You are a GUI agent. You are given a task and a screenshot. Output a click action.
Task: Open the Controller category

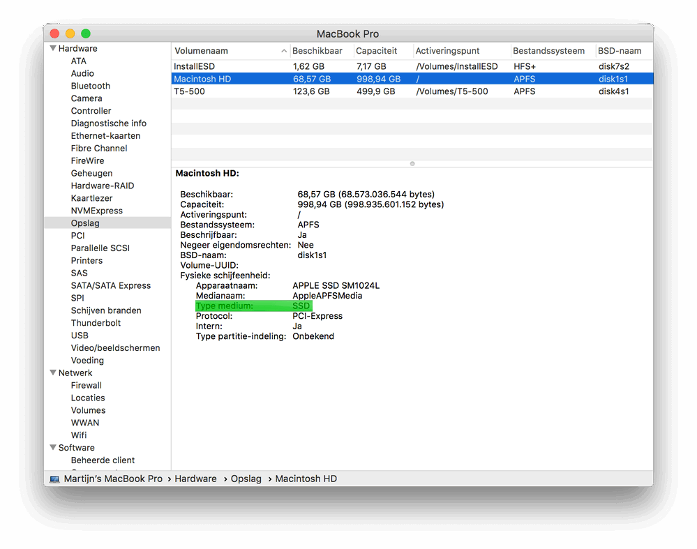(91, 111)
